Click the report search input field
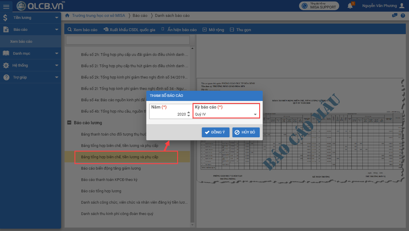Image resolution: width=409 pixels, height=231 pixels. click(x=128, y=40)
